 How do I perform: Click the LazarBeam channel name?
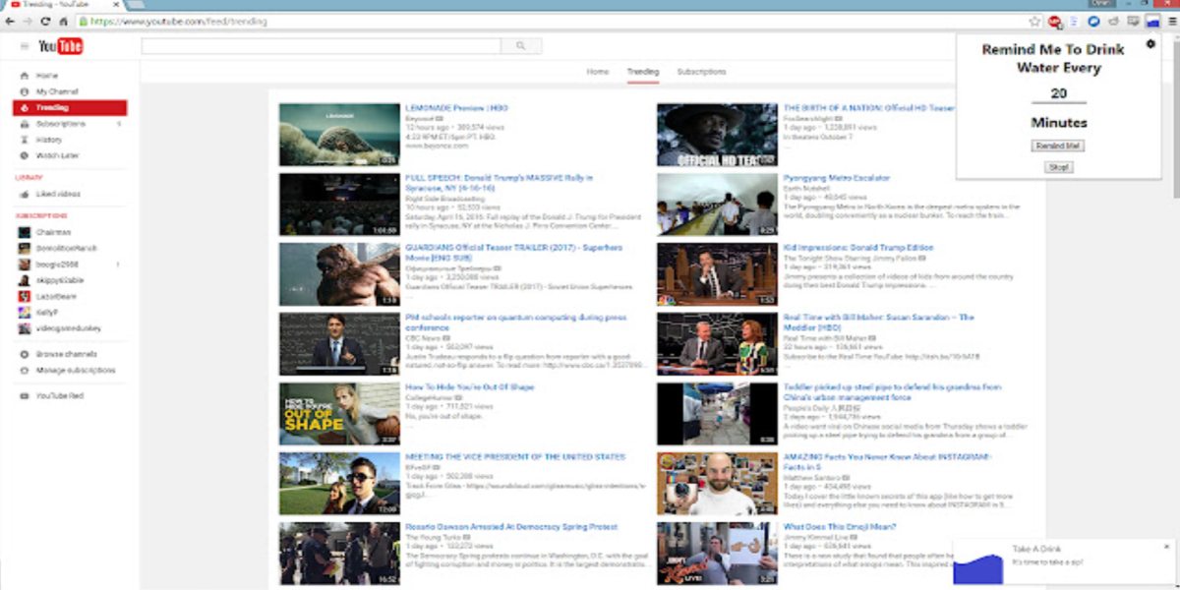[55, 296]
